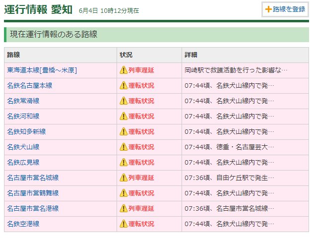The height and width of the screenshot is (238, 314).
Task: Open the 名古屋市営名城線 link
Action: 33,178
